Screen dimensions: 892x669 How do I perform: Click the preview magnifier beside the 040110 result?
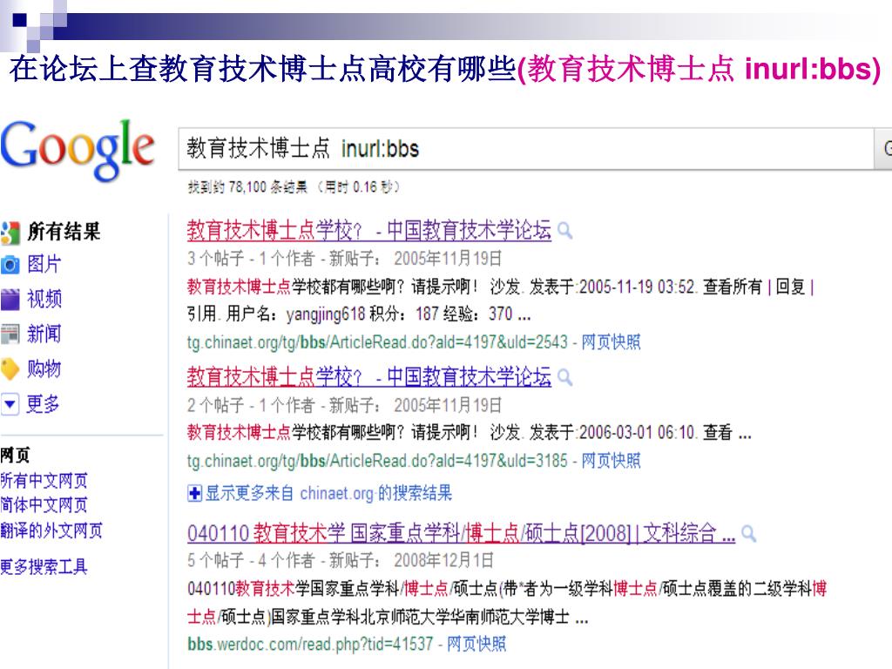tap(748, 534)
